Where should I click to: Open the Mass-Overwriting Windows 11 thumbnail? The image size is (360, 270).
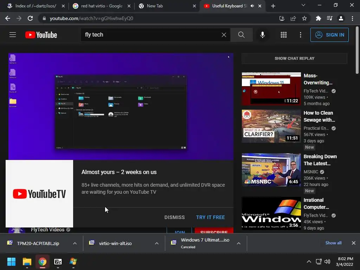pyautogui.click(x=271, y=89)
